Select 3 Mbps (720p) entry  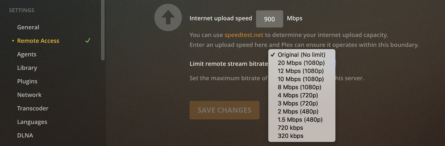[302, 103]
